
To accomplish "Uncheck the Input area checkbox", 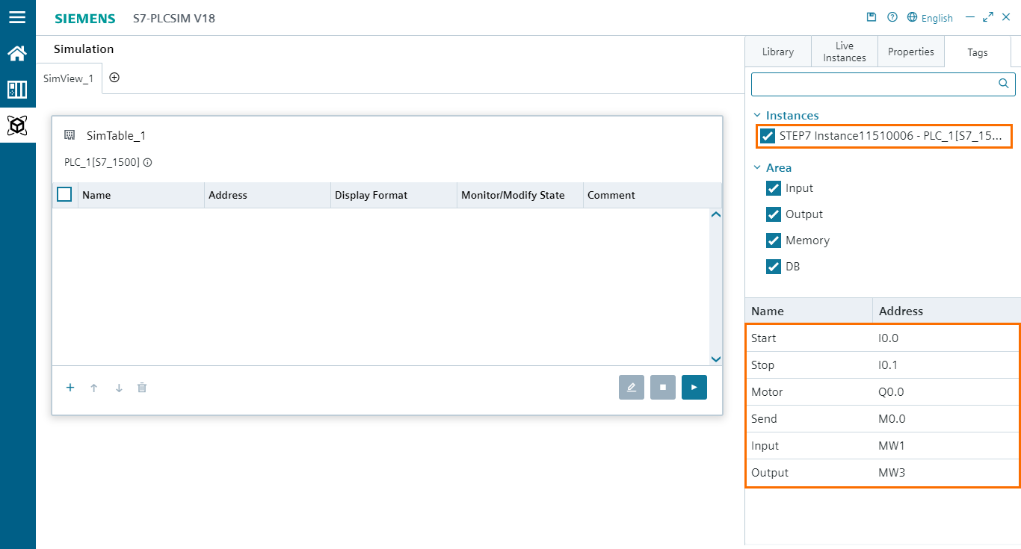I will (774, 188).
